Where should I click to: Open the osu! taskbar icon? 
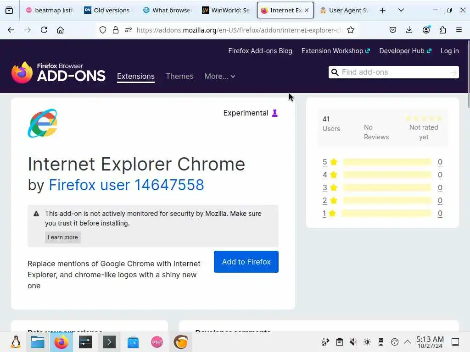[x=157, y=342]
